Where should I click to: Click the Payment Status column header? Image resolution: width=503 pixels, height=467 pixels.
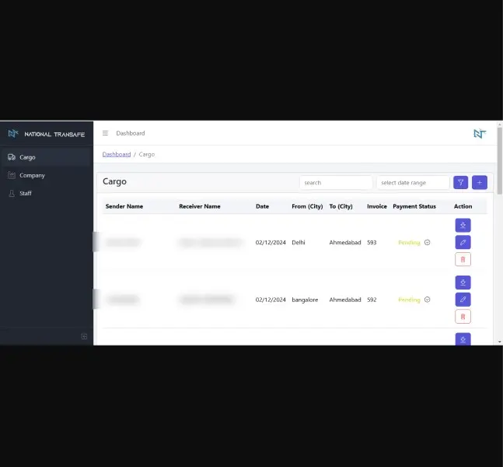414,206
